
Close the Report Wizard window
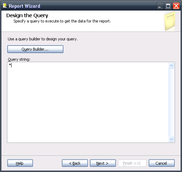(x=176, y=6)
